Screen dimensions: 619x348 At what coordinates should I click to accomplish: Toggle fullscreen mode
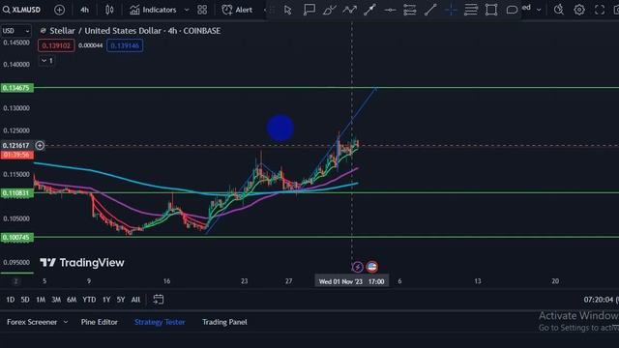click(600, 10)
